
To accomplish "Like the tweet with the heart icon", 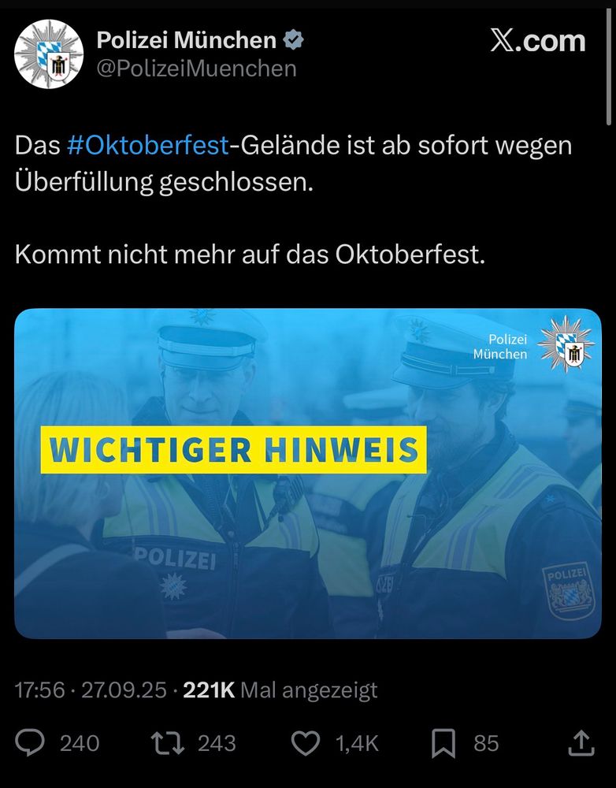I will tap(306, 743).
